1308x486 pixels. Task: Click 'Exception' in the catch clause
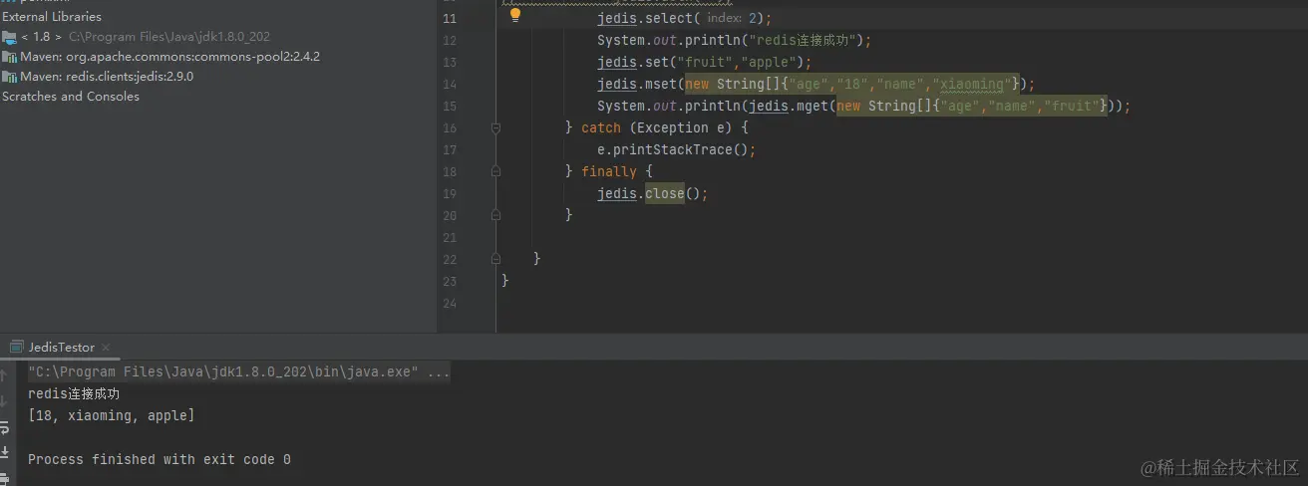point(673,127)
